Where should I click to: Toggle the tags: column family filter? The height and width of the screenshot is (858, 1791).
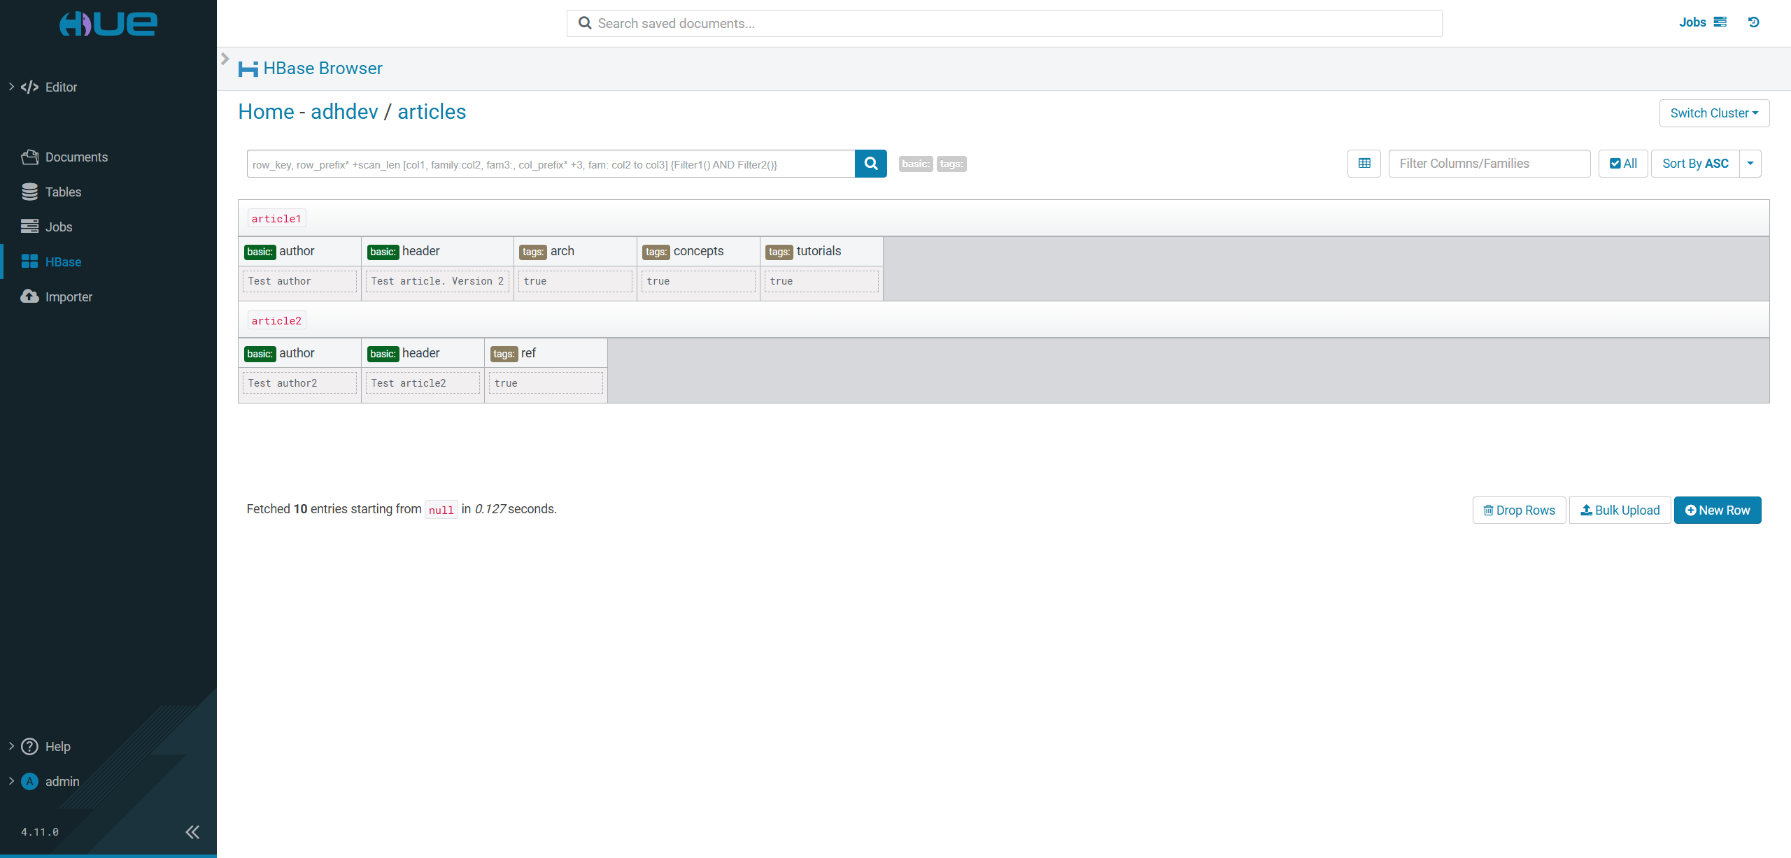951,163
